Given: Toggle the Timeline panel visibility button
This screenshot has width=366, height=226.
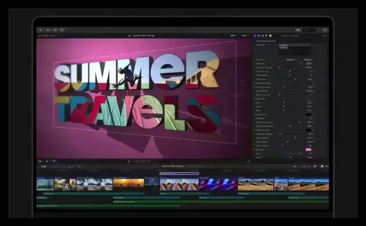Looking at the screenshot, I should click(x=305, y=30).
